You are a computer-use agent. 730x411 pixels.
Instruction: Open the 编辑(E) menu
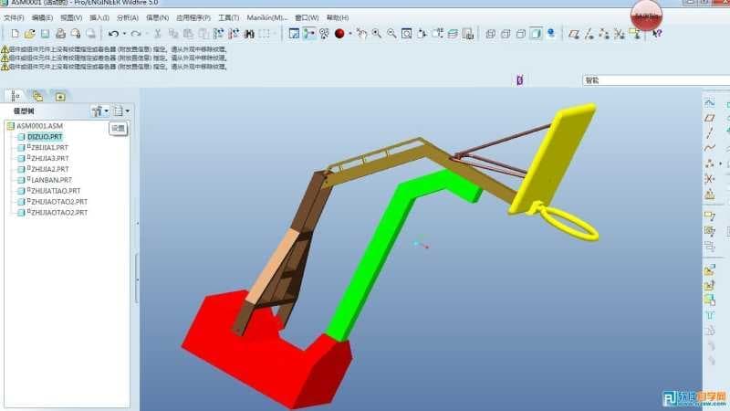click(42, 17)
